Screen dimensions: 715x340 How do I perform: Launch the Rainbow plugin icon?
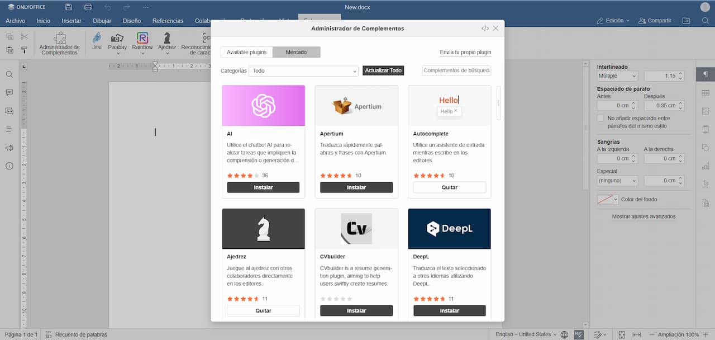coord(142,38)
